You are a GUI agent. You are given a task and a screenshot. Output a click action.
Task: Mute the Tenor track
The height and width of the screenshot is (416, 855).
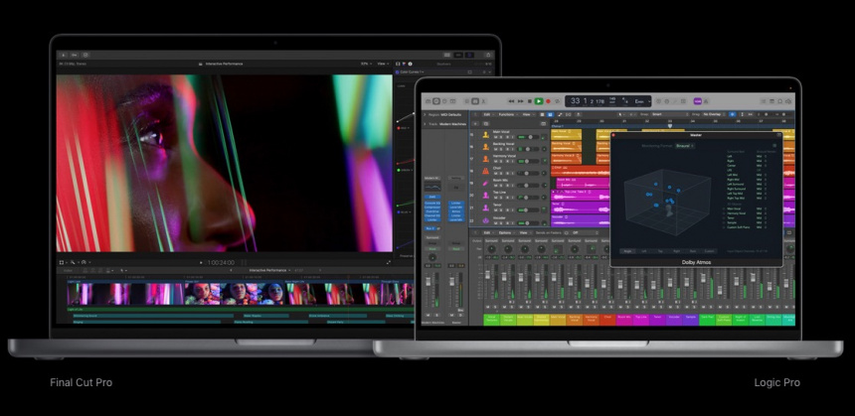pos(496,210)
